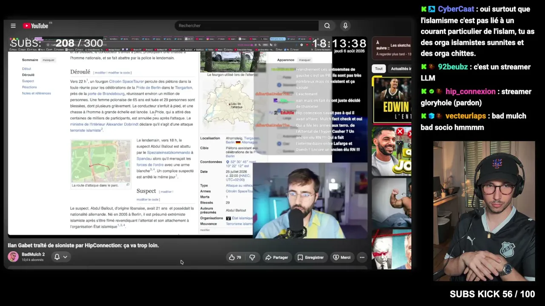Open the Edwin recommended video thumbnail

(x=392, y=99)
